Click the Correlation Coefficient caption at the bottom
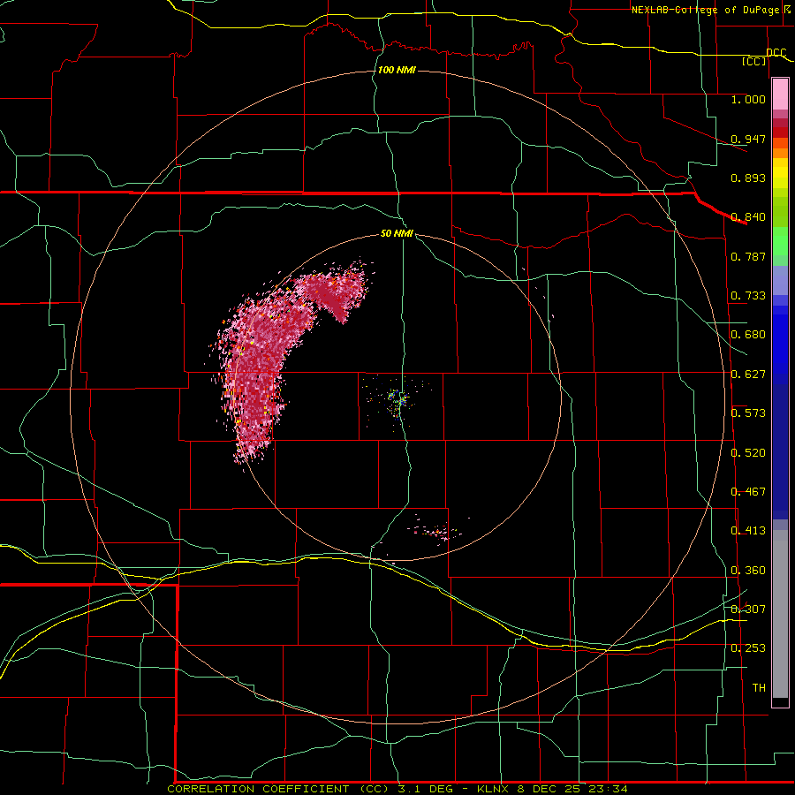Viewport: 795px width, 795px height. click(x=397, y=789)
